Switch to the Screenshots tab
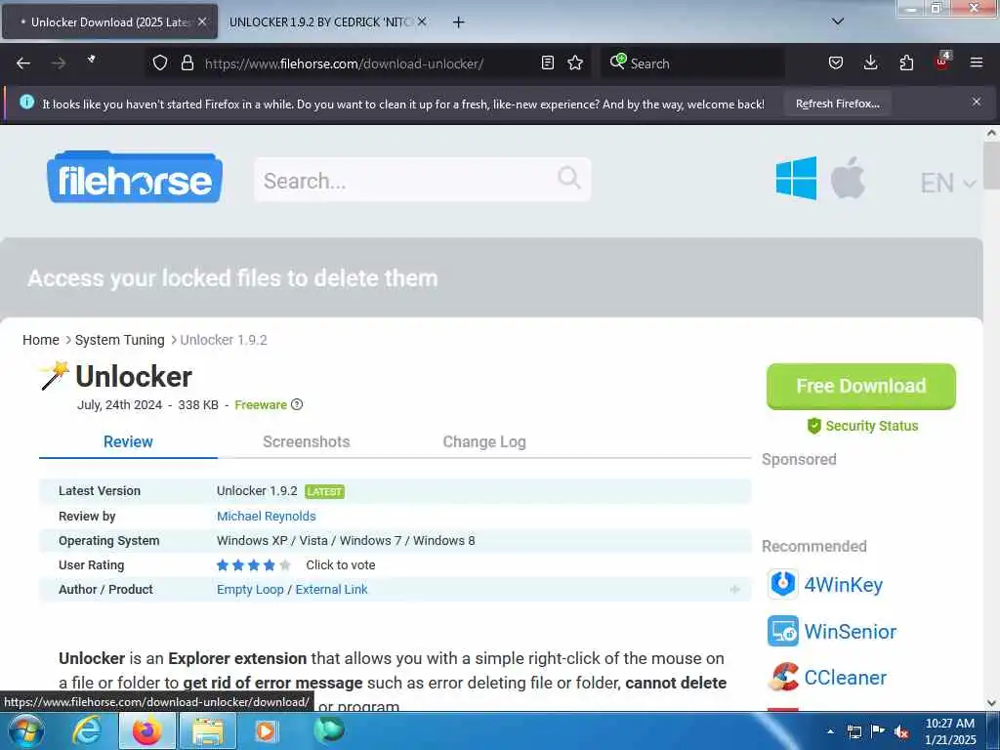The height and width of the screenshot is (750, 1000). tap(306, 442)
